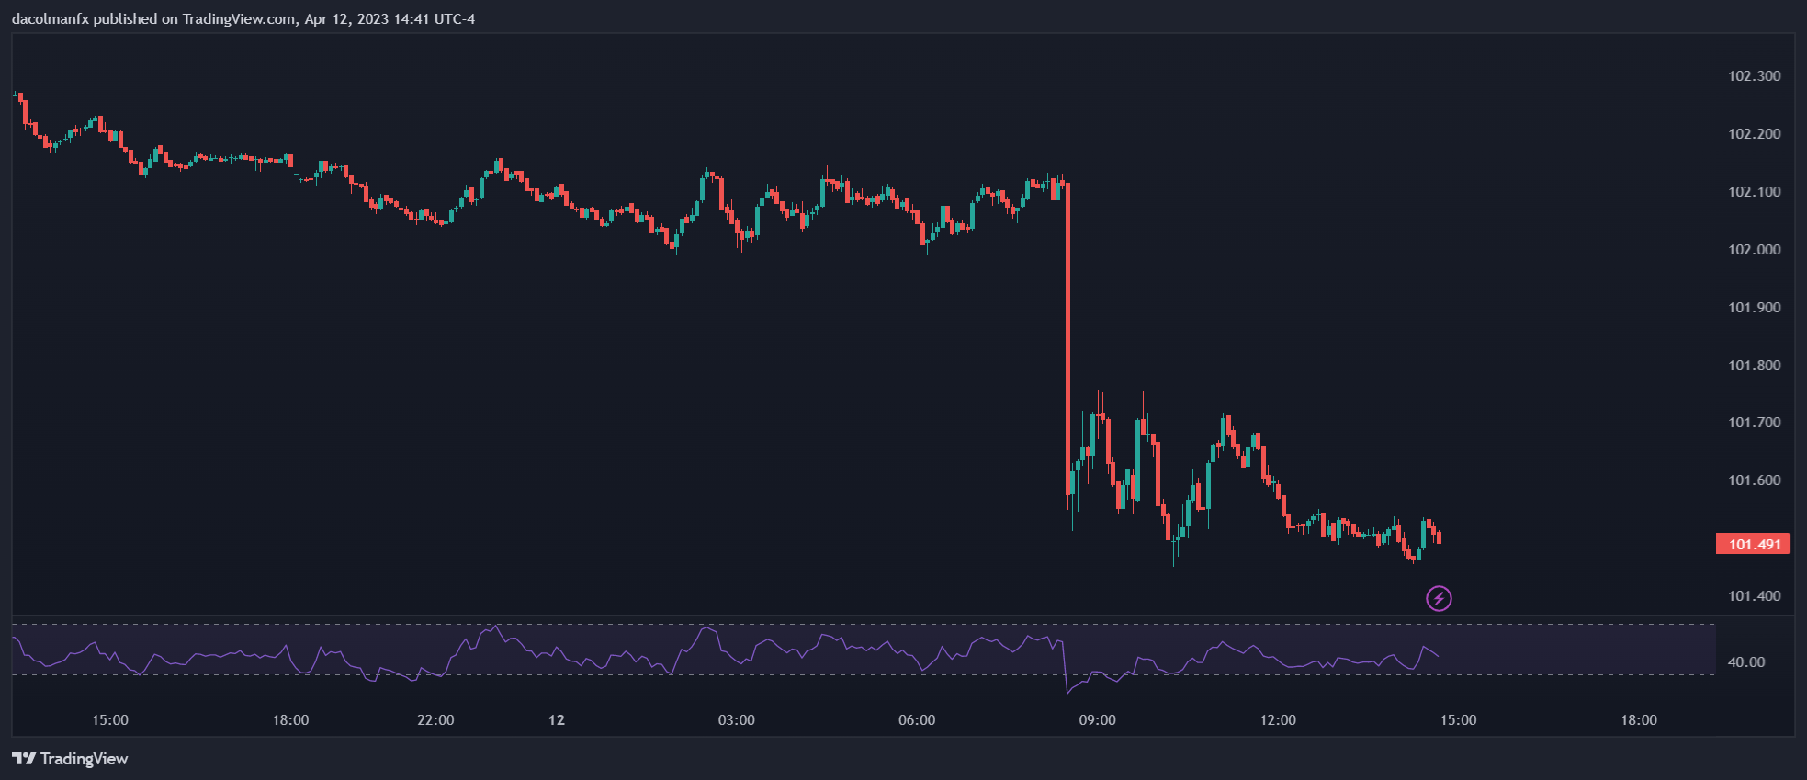
Task: Click the 09:00 time axis label
Action: tap(1098, 720)
